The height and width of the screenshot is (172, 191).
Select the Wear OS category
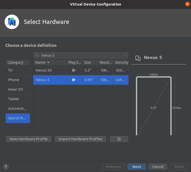tap(18, 89)
